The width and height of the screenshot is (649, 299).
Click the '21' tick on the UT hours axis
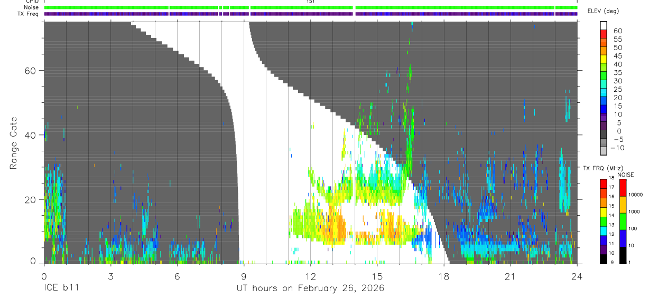511,276
